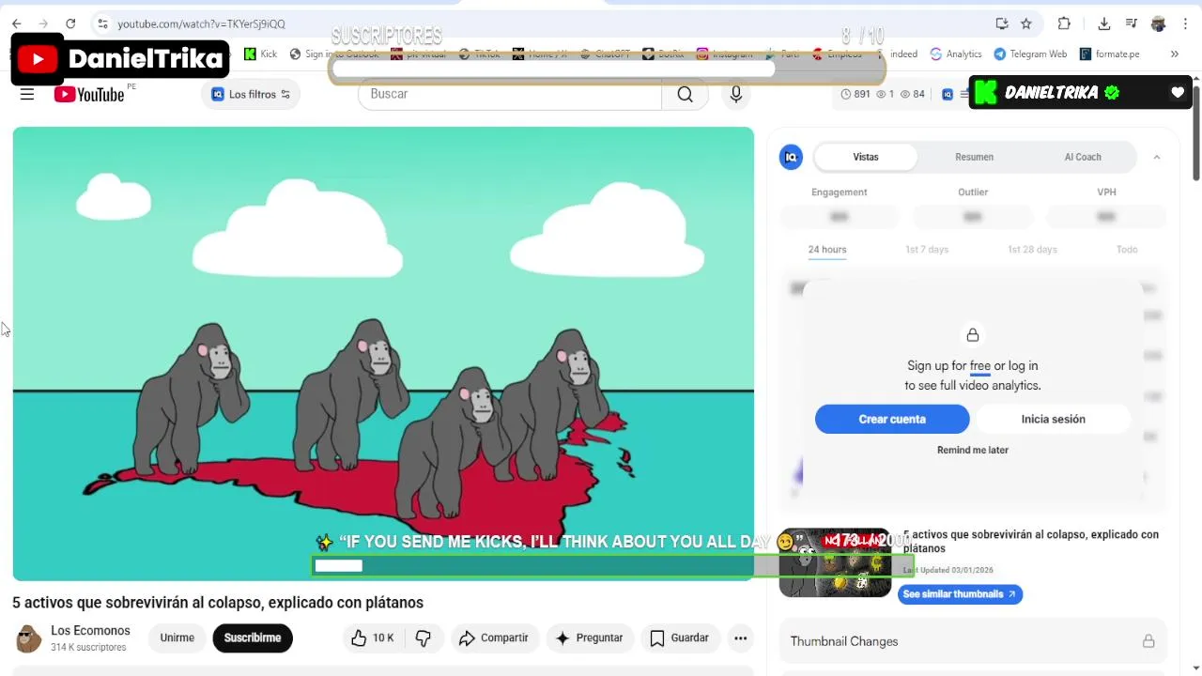
Task: Switch to the AI Coach tab
Action: (1083, 157)
